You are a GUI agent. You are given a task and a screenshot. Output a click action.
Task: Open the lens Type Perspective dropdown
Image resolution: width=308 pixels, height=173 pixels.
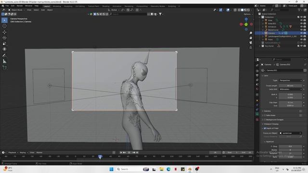click(290, 80)
